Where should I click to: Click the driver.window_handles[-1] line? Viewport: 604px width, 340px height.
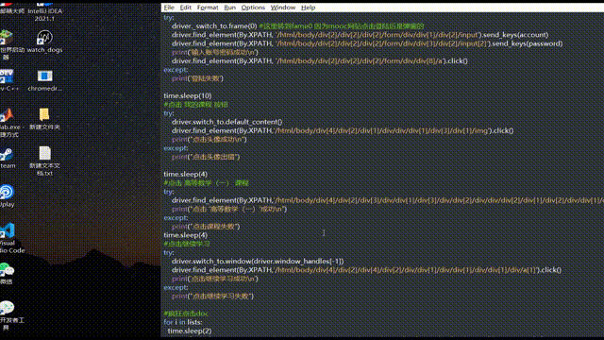coord(258,262)
